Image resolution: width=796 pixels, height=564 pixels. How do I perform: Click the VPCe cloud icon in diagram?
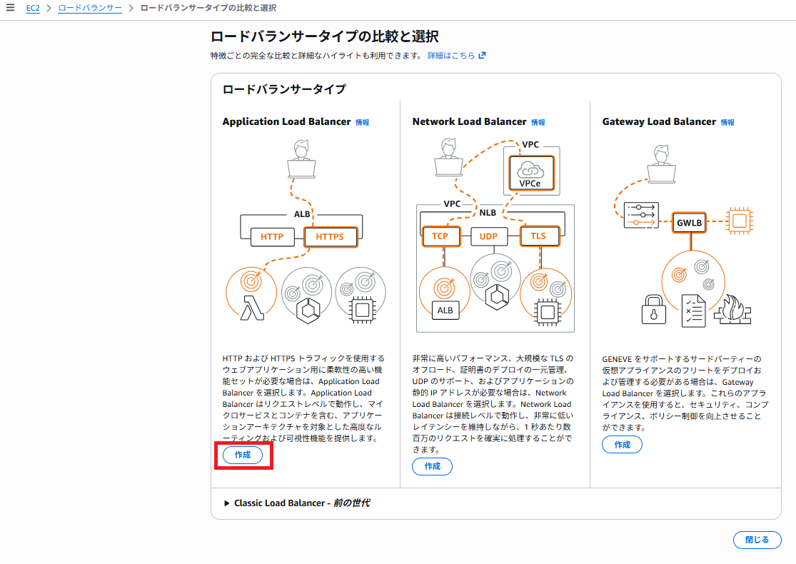tap(530, 173)
